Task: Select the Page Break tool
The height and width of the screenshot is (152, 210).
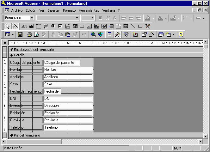Action: pyautogui.click(x=111, y=26)
